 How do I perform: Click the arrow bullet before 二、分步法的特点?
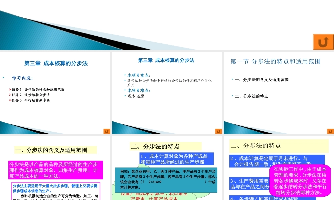(x=233, y=96)
